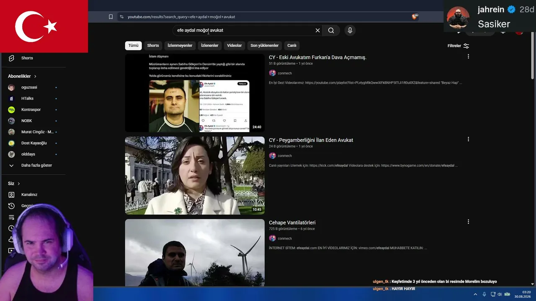Click the '51 B görüntüleme' view count text
Viewport: 536px width, 301px height.
pos(282,64)
